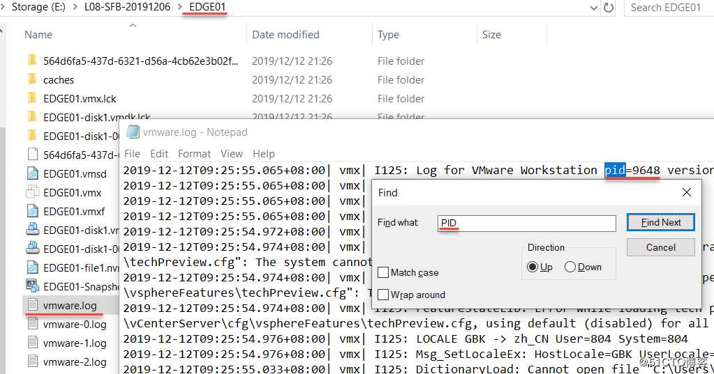The height and width of the screenshot is (374, 714).
Task: Click the Search EDGE01 box
Action: click(669, 7)
